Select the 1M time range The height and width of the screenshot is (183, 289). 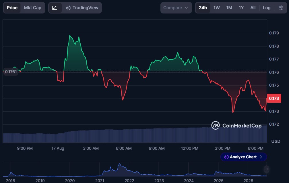point(229,8)
